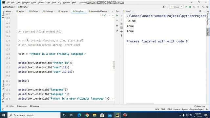The height and width of the screenshot is (118, 210).
Task: Open the Event Log
Action: point(199,106)
